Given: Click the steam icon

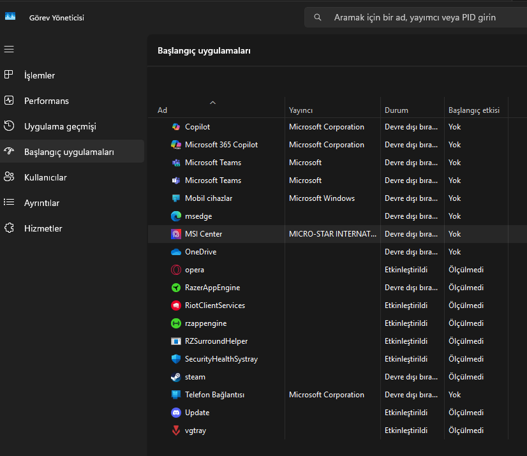Looking at the screenshot, I should pyautogui.click(x=176, y=377).
